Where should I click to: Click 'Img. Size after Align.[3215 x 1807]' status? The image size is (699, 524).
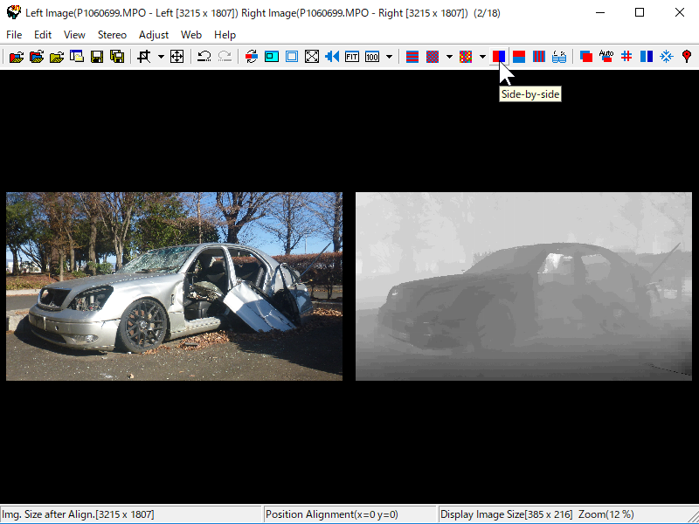(79, 514)
